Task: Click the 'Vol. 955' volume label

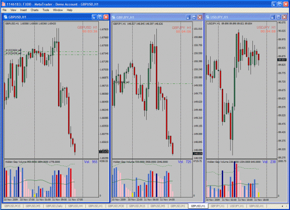Action: (x=90, y=162)
